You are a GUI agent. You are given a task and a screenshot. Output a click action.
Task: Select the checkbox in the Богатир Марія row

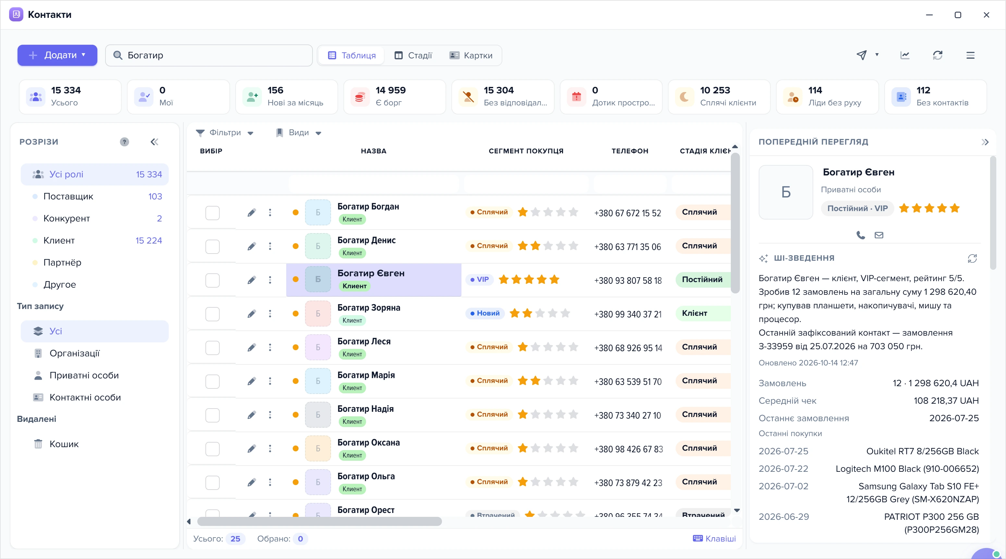coord(213,381)
